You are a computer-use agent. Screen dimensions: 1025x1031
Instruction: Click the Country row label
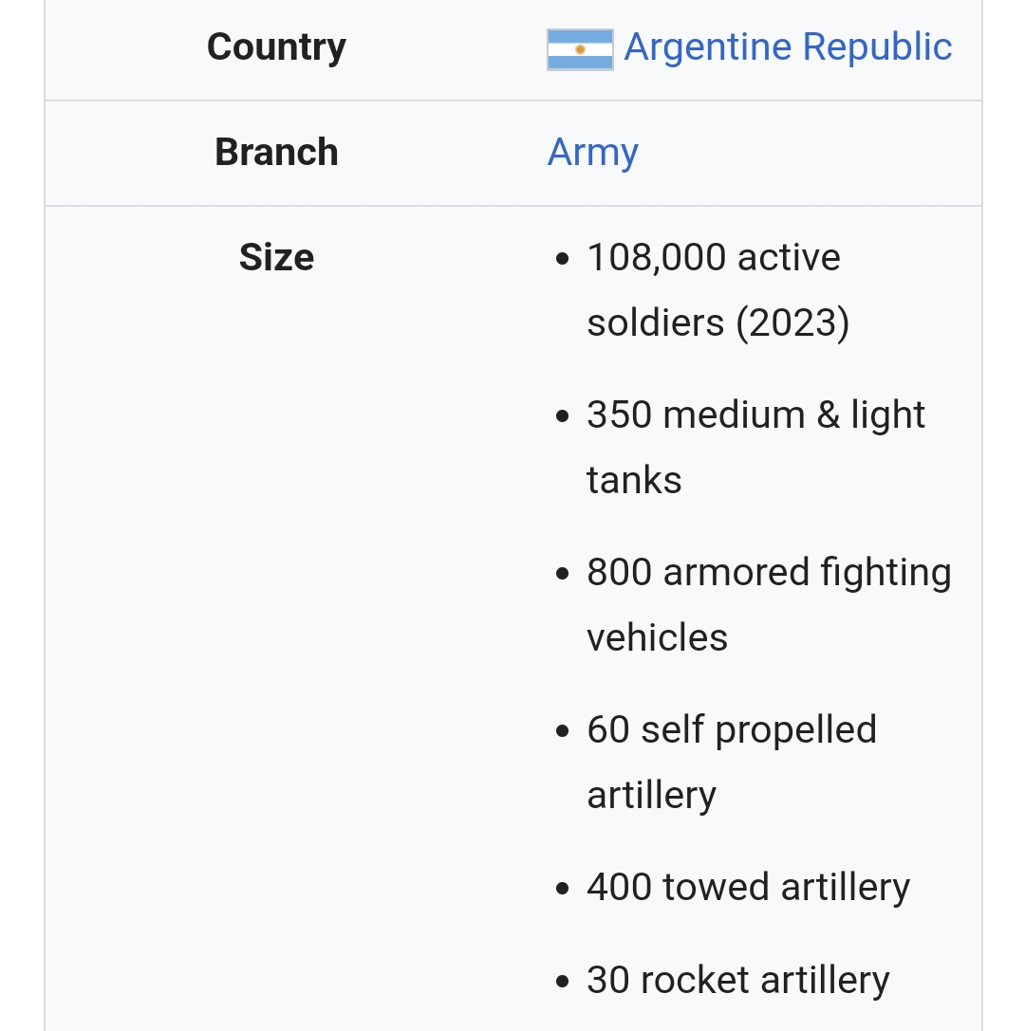[x=276, y=46]
